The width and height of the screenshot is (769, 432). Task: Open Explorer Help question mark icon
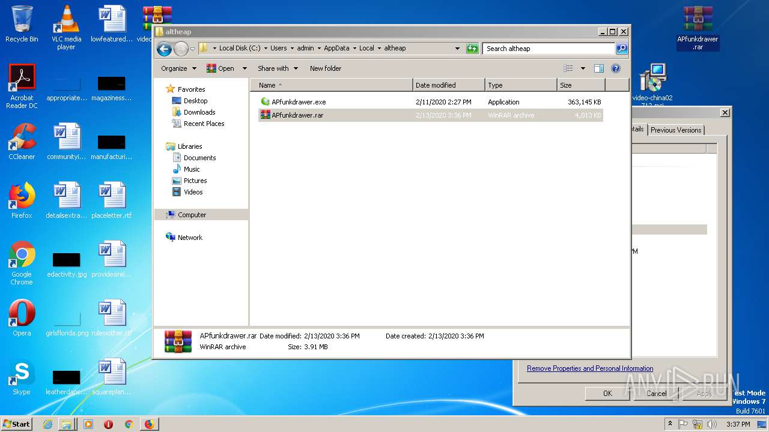616,68
